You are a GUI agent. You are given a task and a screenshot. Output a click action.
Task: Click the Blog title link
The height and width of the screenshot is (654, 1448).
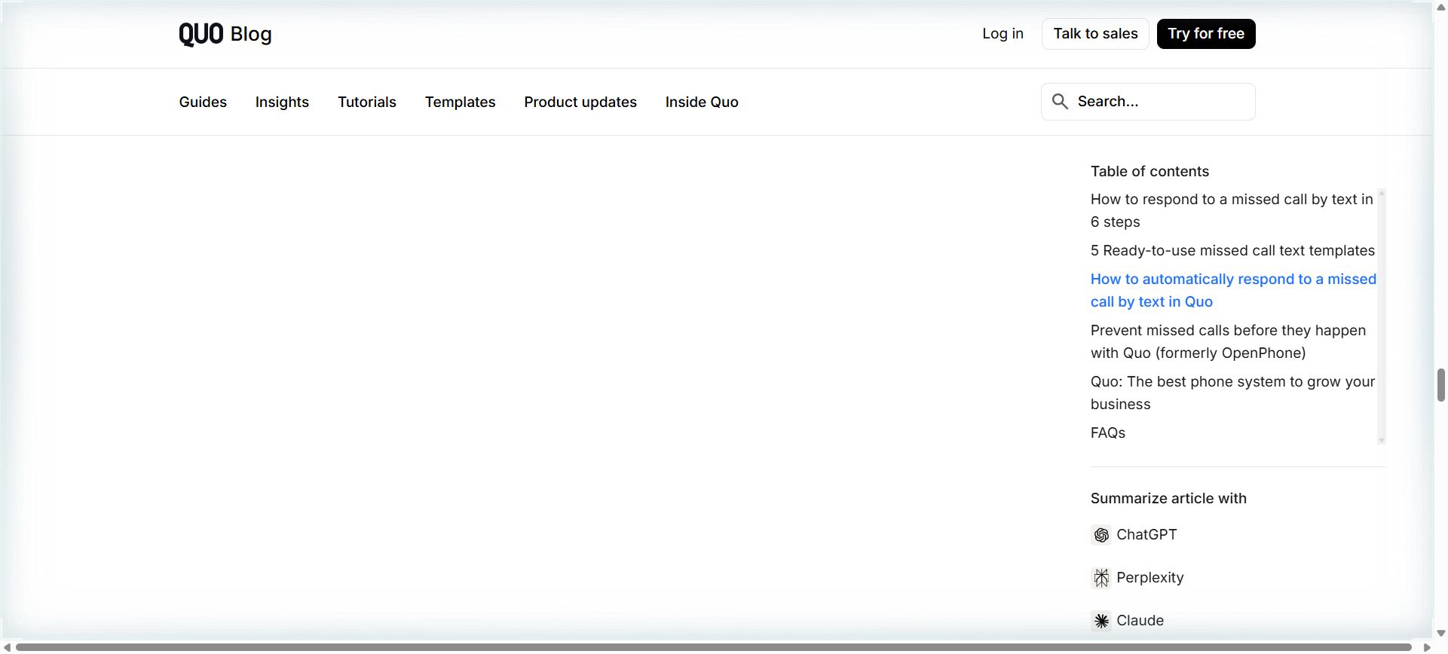251,34
